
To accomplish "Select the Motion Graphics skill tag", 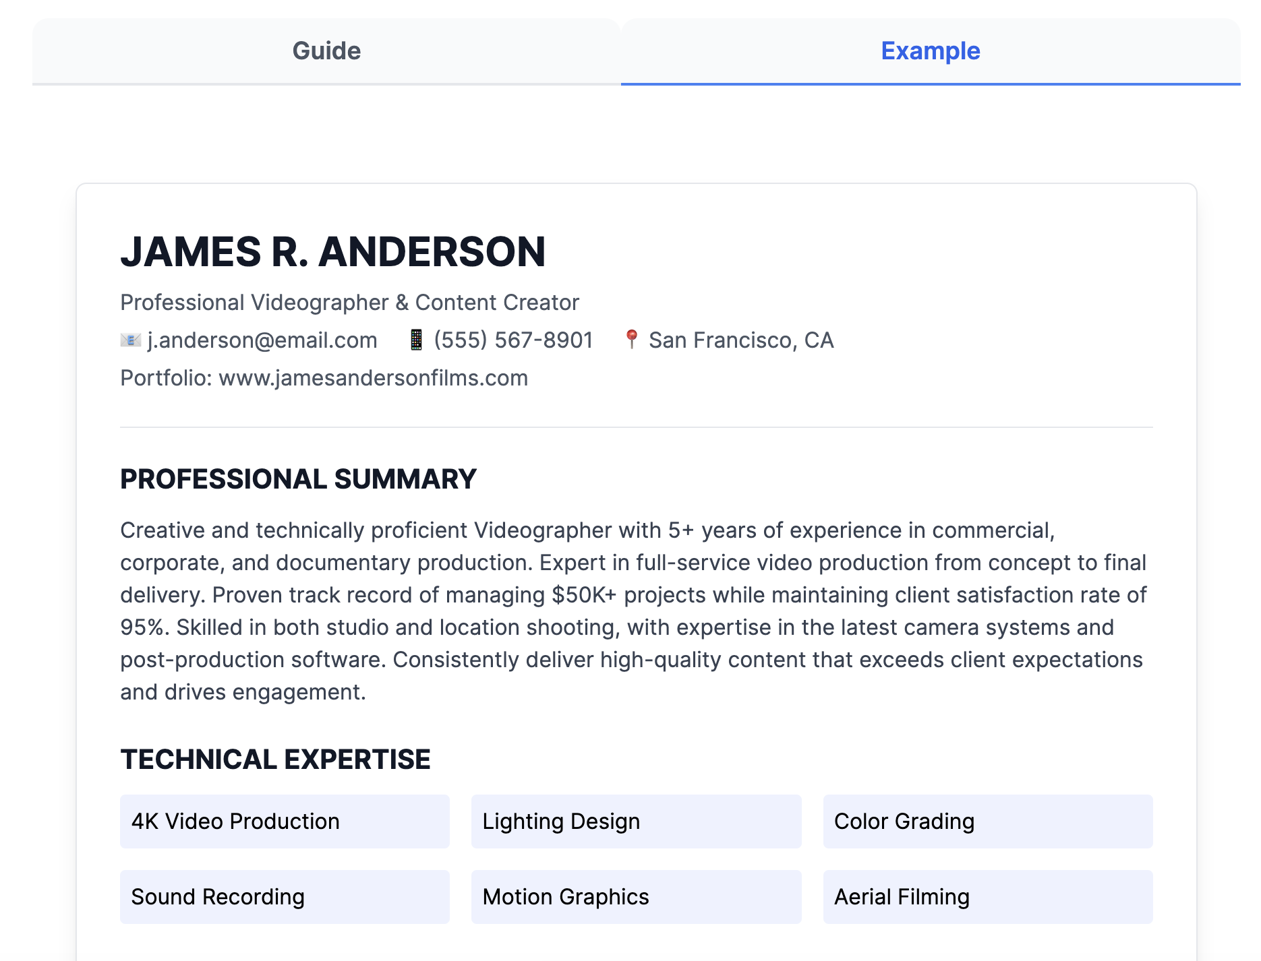I will tap(636, 897).
